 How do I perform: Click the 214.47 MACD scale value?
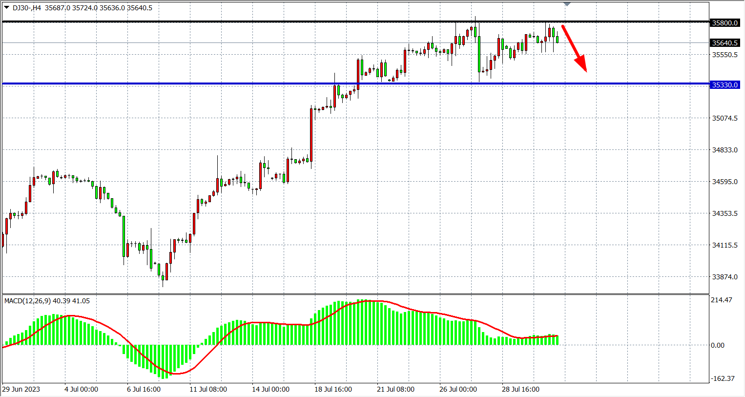(x=721, y=300)
